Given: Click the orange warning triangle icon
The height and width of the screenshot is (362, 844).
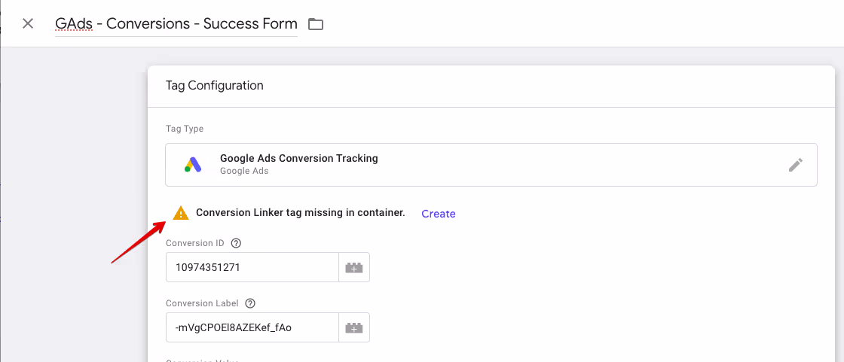Looking at the screenshot, I should [182, 213].
